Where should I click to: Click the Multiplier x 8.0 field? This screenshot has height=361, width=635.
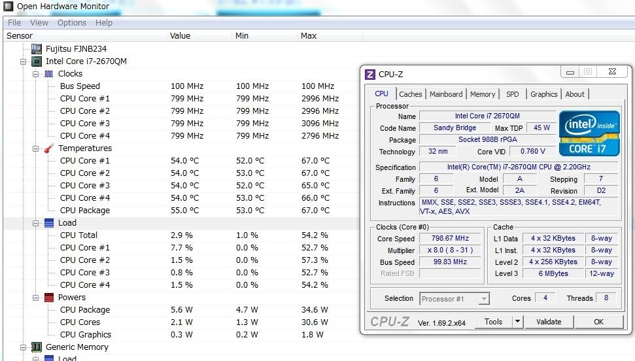click(450, 250)
